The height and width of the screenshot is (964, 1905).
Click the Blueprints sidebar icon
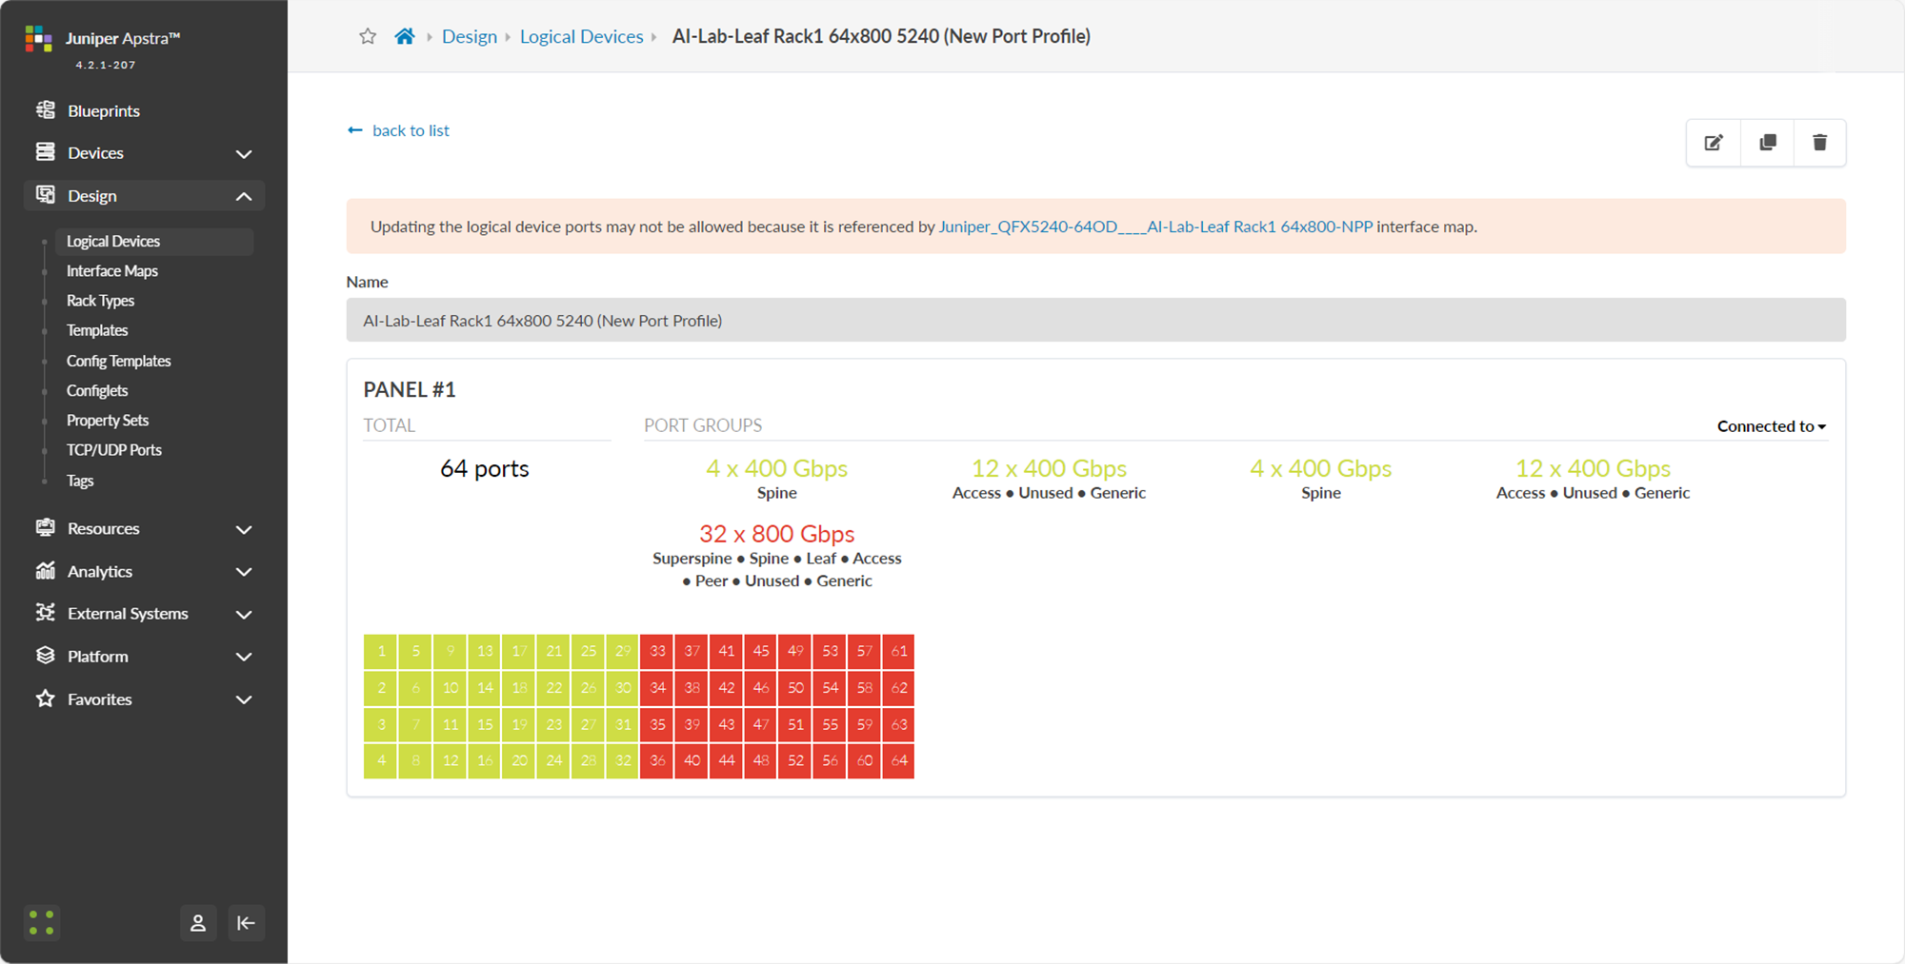[45, 110]
